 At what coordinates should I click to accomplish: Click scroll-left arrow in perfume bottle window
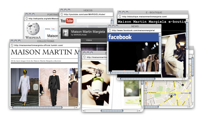(x=83, y=111)
